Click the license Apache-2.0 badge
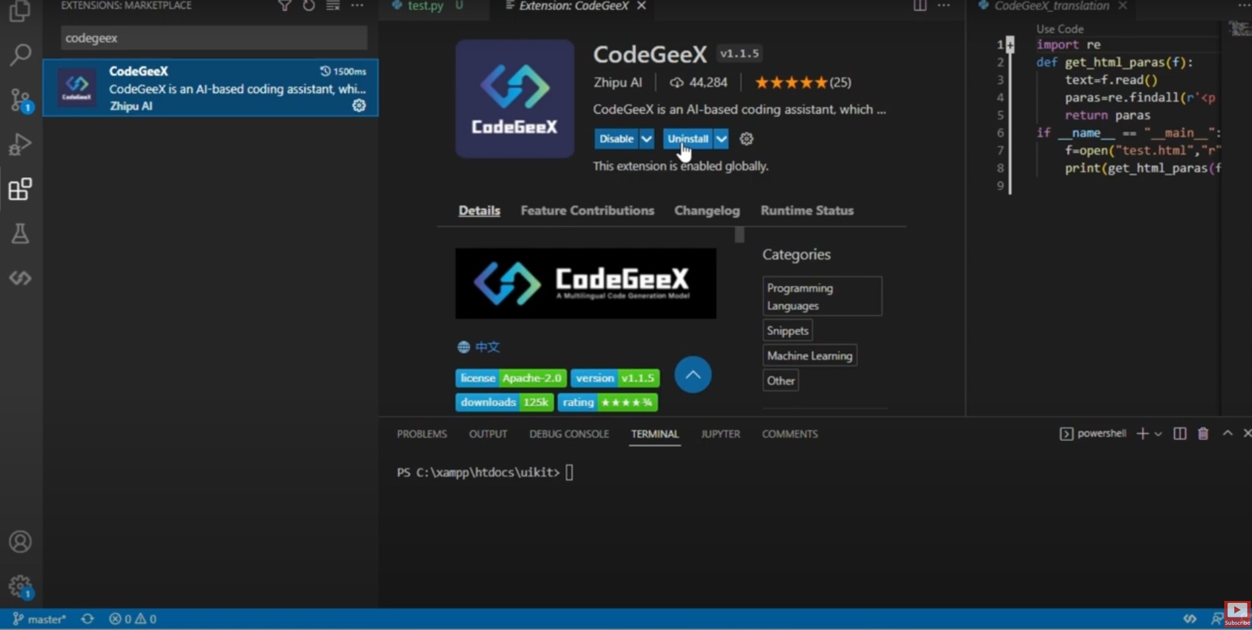This screenshot has height=630, width=1252. (x=510, y=378)
